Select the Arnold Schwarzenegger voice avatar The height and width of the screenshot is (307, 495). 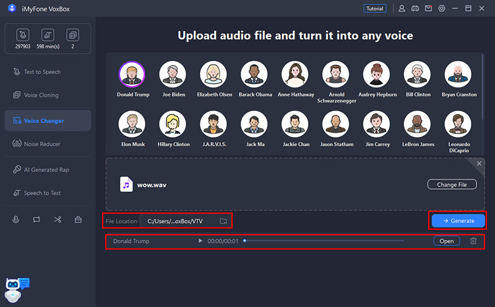335,74
